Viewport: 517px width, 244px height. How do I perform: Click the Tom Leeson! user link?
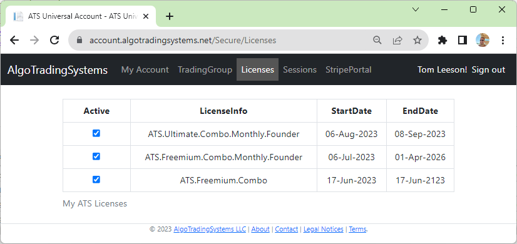442,69
